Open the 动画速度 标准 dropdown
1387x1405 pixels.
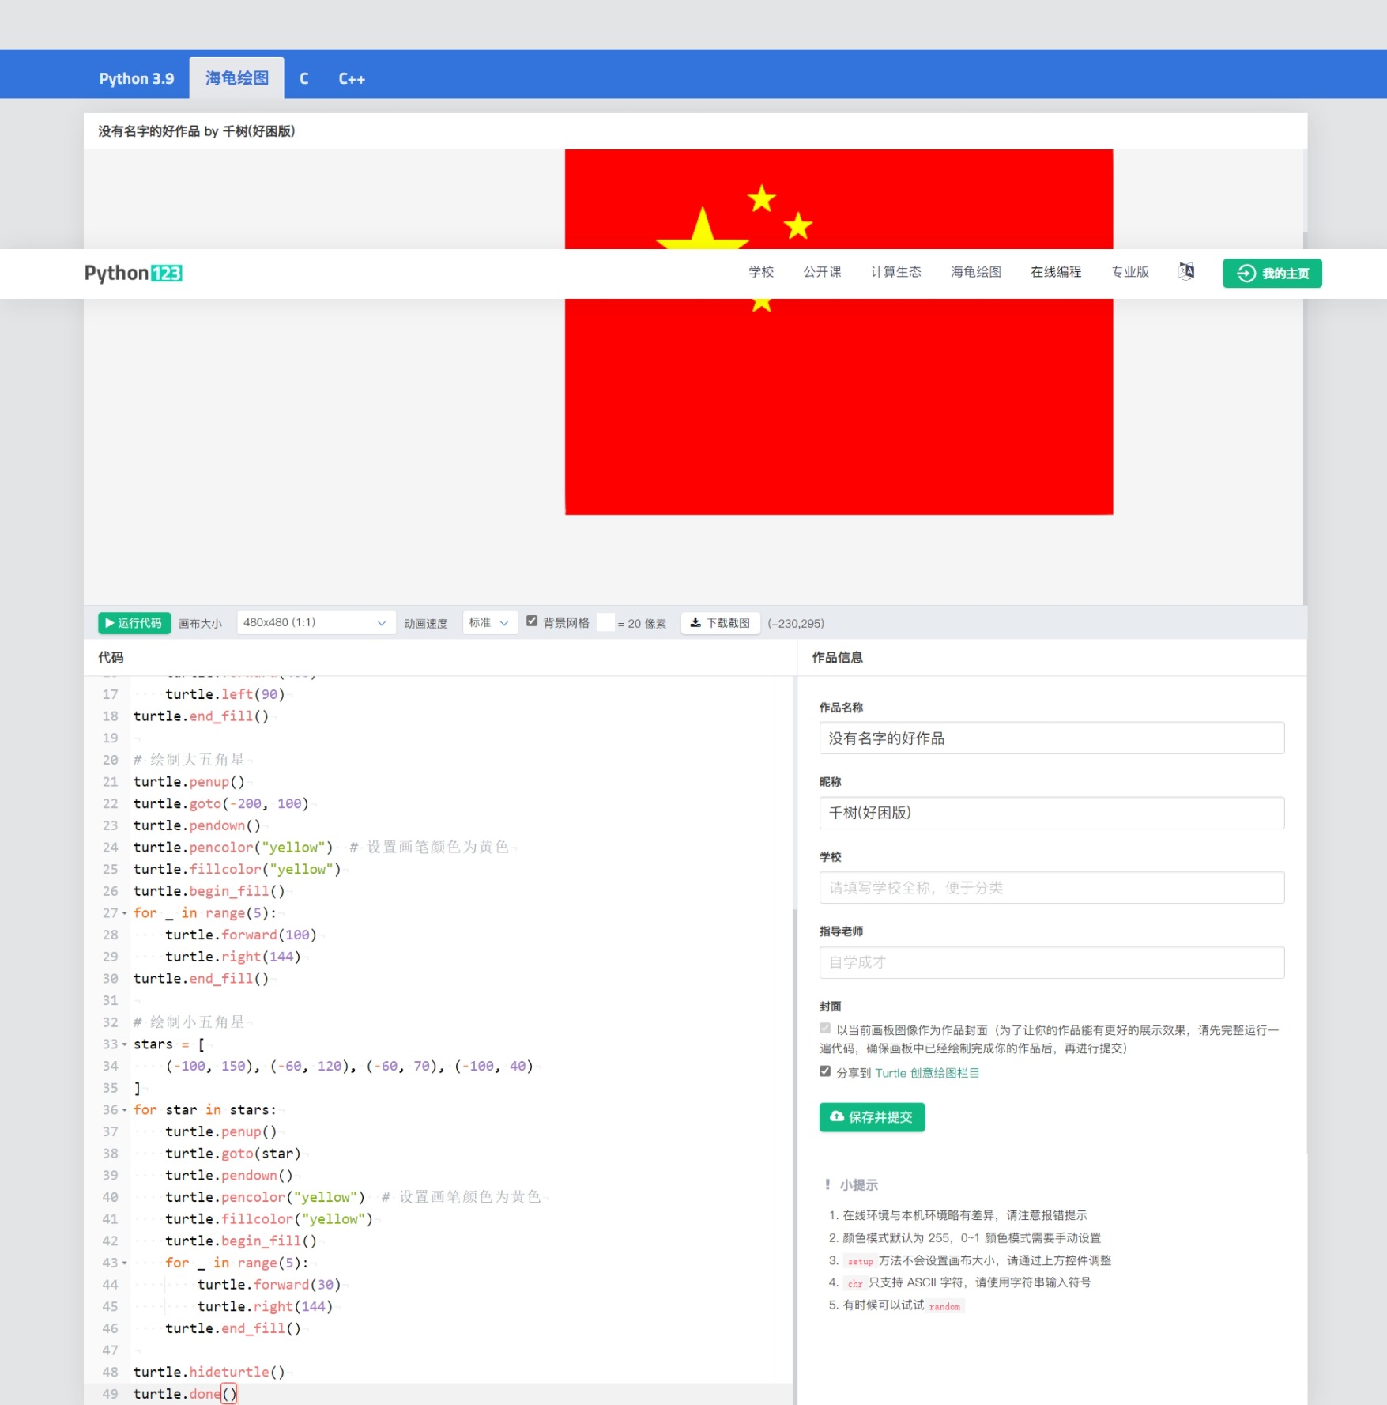(489, 623)
